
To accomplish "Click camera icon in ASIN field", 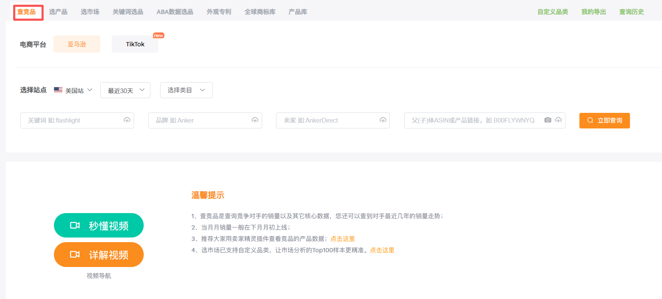I will click(548, 120).
